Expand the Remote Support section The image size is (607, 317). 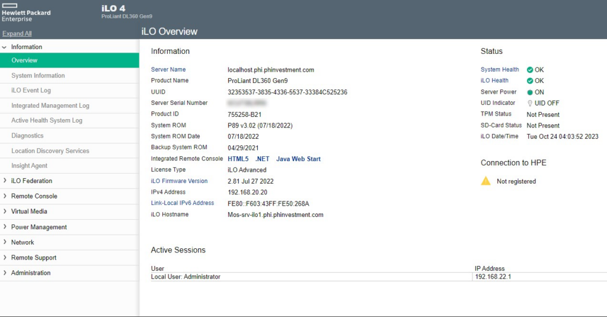coord(5,257)
